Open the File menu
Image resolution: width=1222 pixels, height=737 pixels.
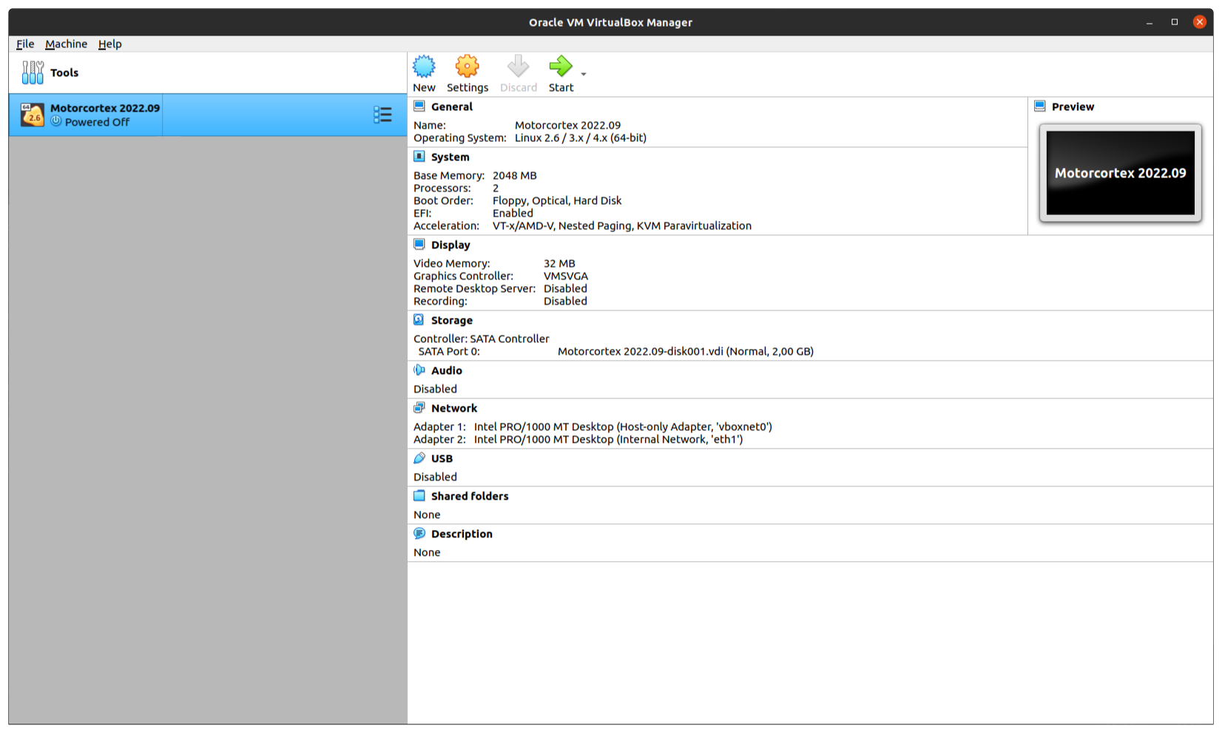point(25,44)
